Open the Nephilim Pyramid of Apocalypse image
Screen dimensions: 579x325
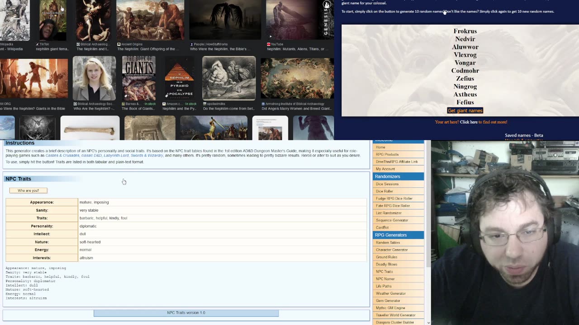(180, 78)
